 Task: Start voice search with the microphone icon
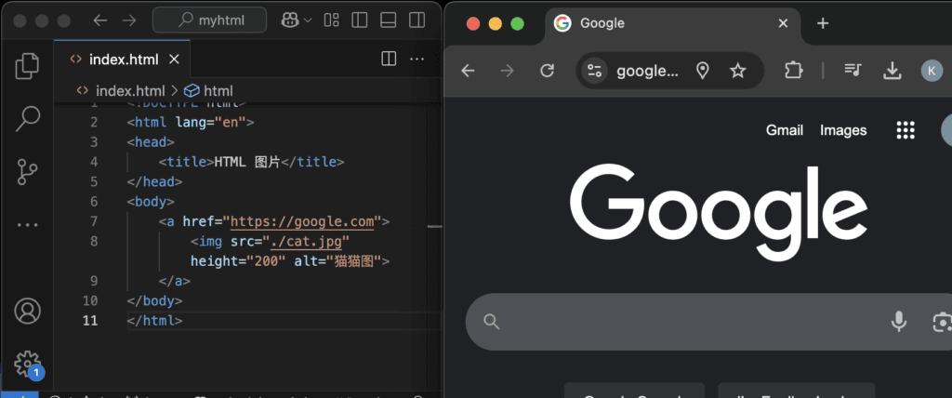(899, 322)
